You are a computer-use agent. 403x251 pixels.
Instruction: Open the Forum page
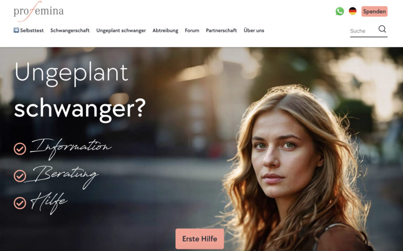[x=192, y=30]
